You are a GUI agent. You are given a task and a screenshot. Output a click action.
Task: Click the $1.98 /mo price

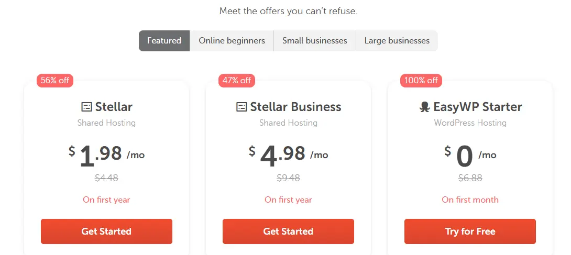pyautogui.click(x=106, y=156)
